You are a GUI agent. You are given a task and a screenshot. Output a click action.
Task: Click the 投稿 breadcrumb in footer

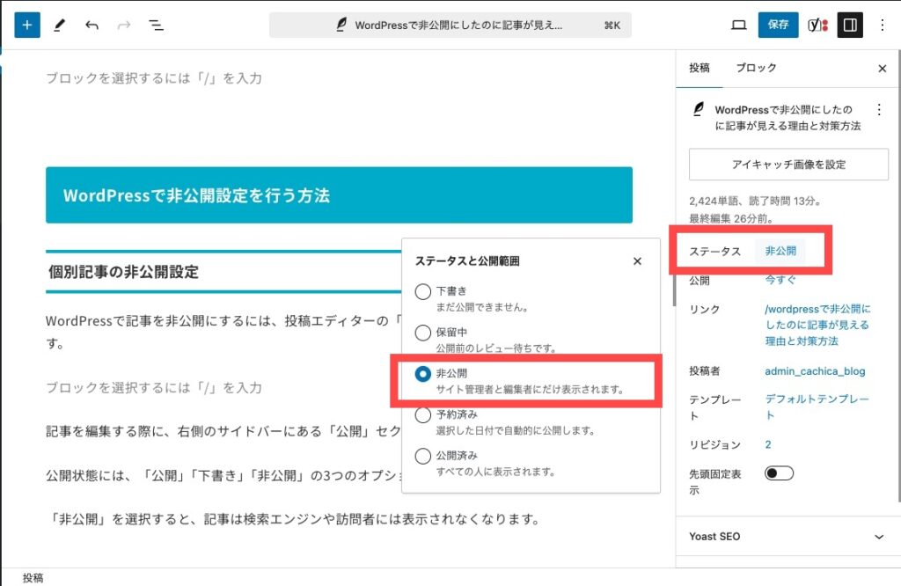coord(33,578)
